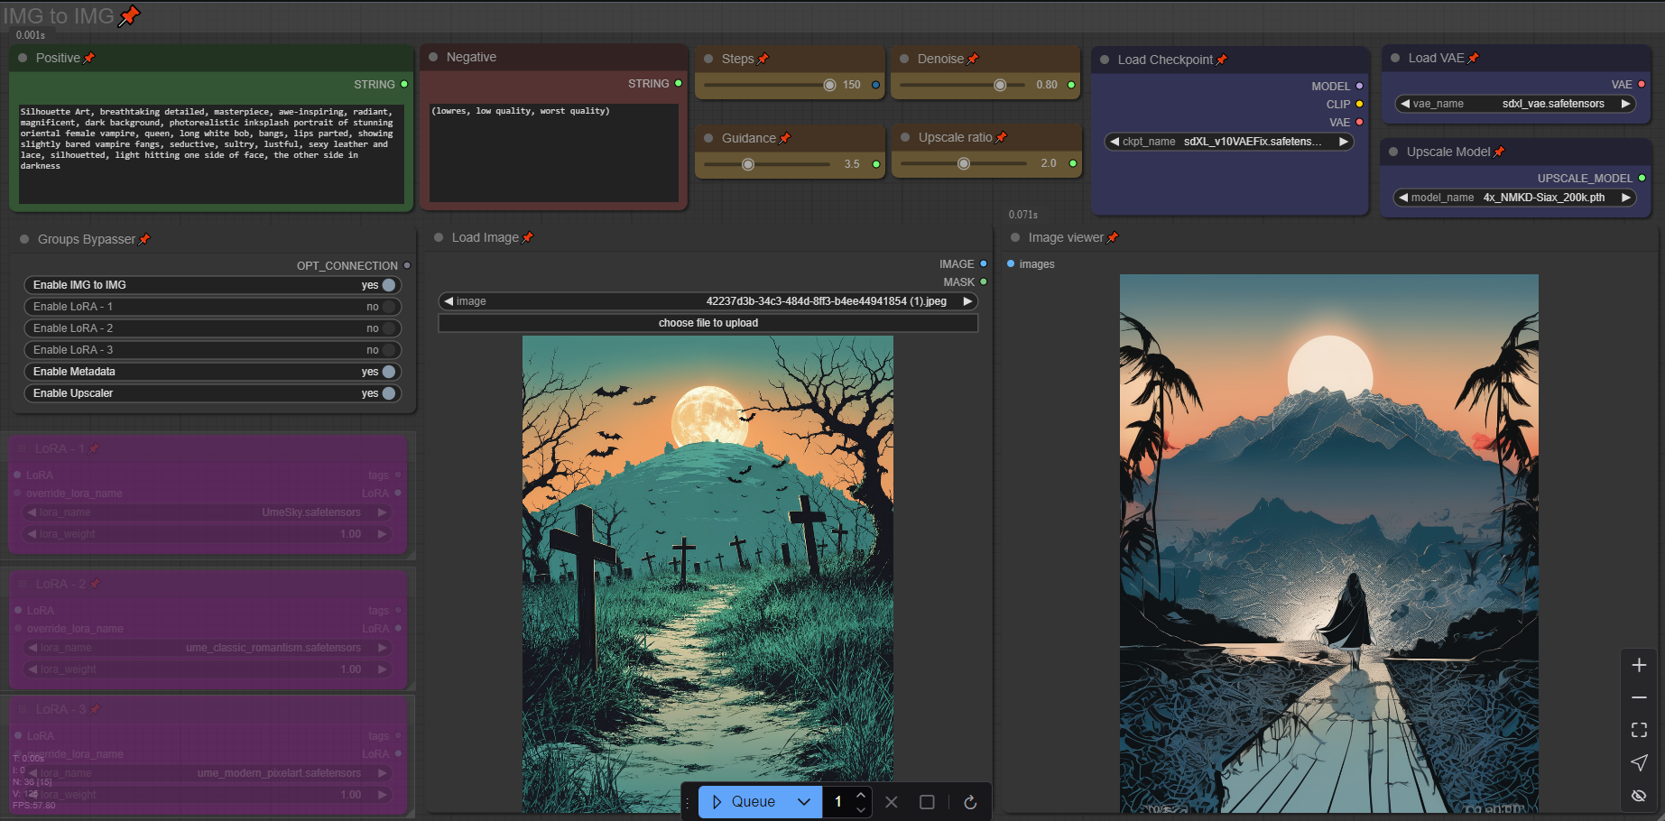Image resolution: width=1665 pixels, height=821 pixels.
Task: Click the Steps slider handle
Action: 829,85
